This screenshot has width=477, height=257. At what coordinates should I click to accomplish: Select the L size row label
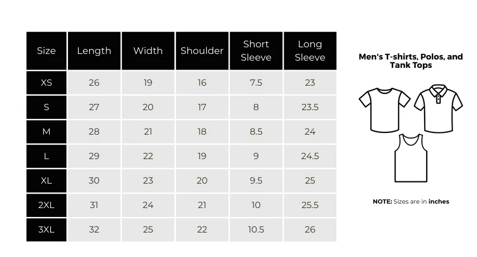[x=46, y=156]
